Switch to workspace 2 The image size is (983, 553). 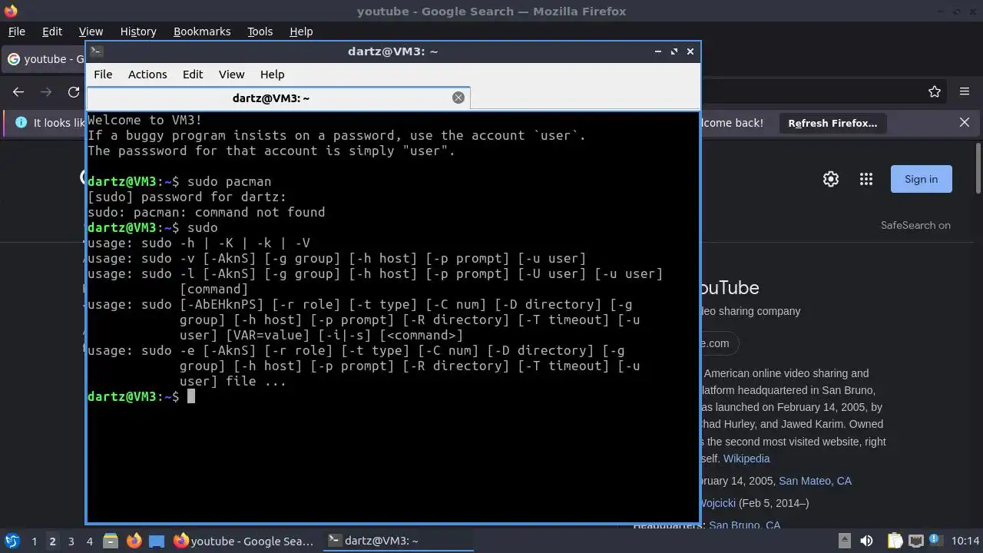tap(52, 541)
